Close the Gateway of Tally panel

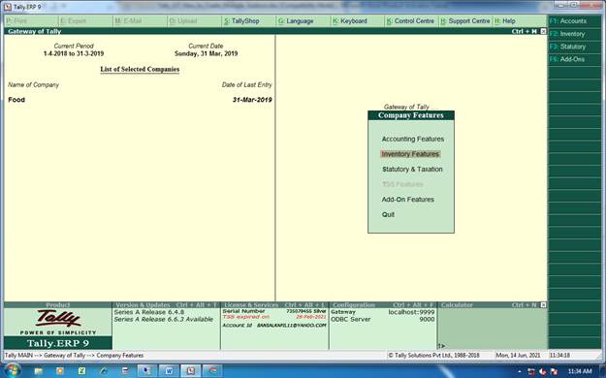[x=543, y=31]
